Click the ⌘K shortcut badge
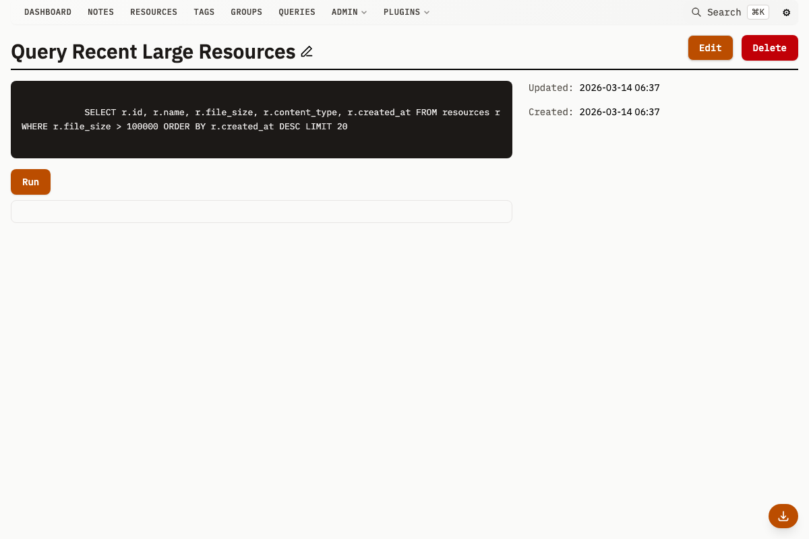The image size is (809, 539). [758, 11]
